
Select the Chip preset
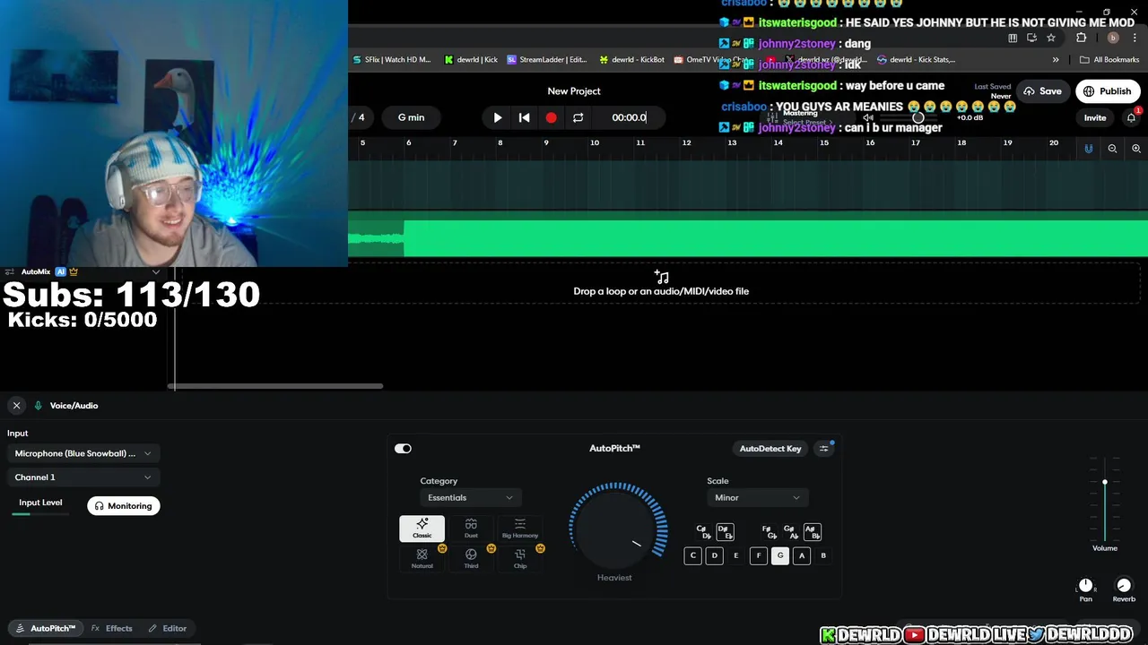pyautogui.click(x=520, y=559)
